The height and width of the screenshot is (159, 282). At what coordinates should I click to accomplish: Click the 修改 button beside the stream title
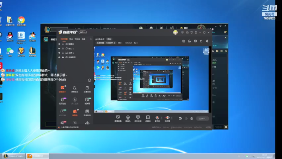(109, 39)
